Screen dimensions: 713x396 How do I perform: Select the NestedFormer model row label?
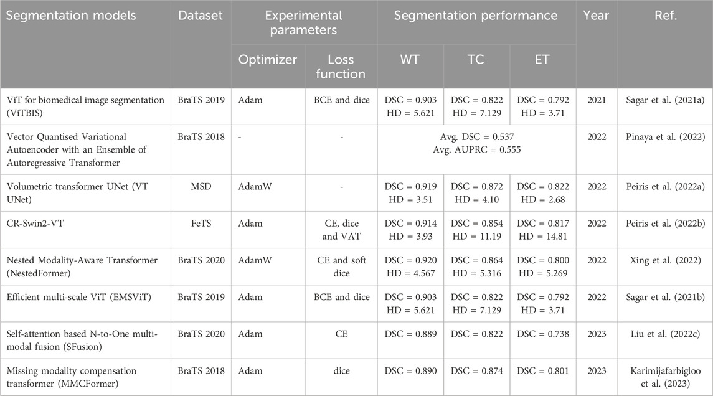(x=82, y=266)
